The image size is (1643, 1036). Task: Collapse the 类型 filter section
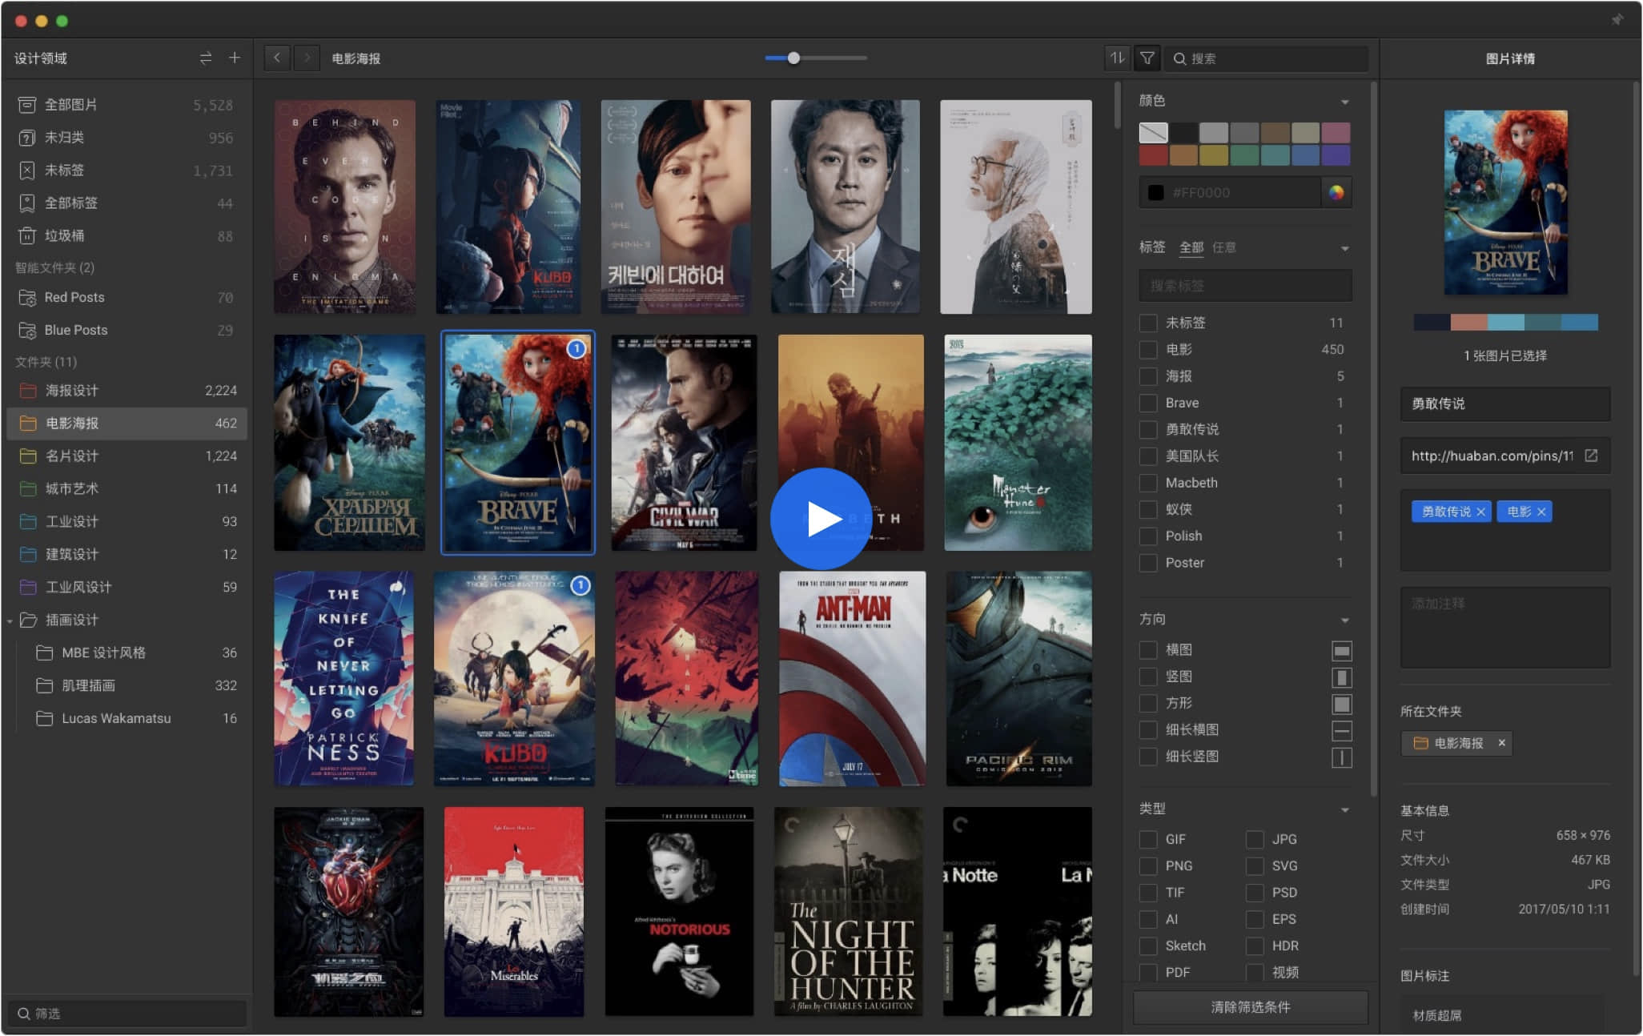pyautogui.click(x=1344, y=809)
